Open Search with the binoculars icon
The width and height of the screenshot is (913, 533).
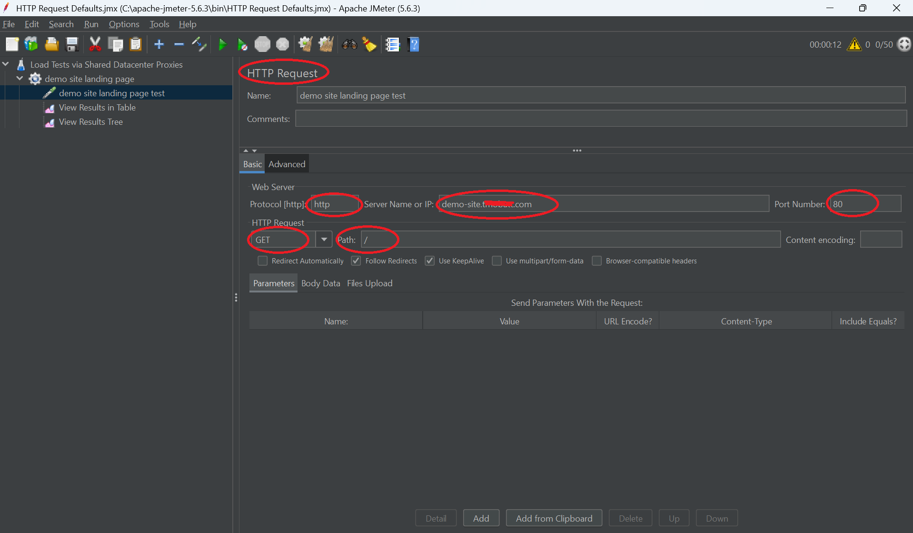(x=349, y=44)
